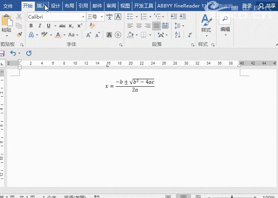This screenshot has width=278, height=198.
Task: Open Editing (编辑) menu
Action: 225,25
